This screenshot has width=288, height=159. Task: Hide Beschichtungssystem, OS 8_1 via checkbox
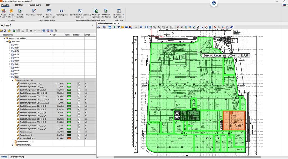click(x=79, y=83)
